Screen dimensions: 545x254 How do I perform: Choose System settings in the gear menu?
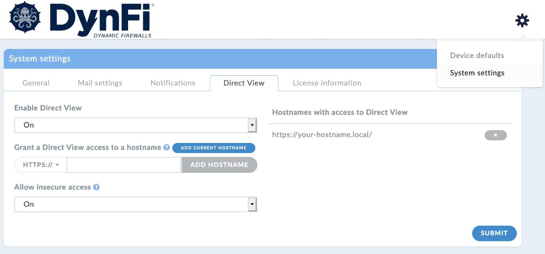click(477, 73)
